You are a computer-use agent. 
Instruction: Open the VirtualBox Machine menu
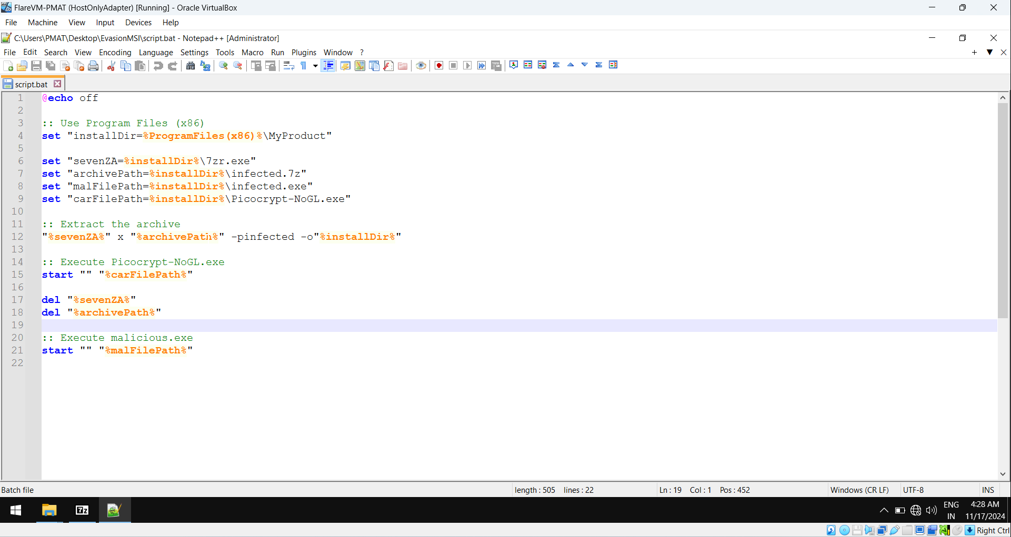click(43, 22)
